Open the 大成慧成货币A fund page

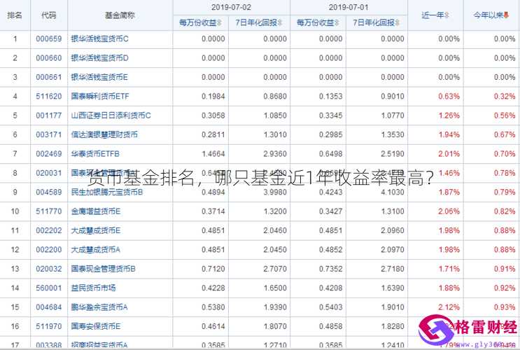coord(95,250)
